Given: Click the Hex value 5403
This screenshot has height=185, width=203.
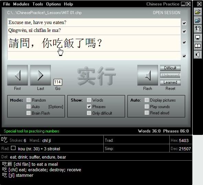Looking at the screenshot, I should 183,140.
